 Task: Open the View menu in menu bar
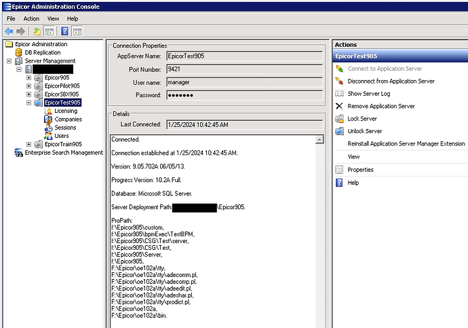click(x=53, y=19)
